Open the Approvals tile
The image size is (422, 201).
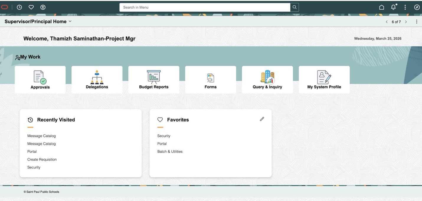point(40,80)
